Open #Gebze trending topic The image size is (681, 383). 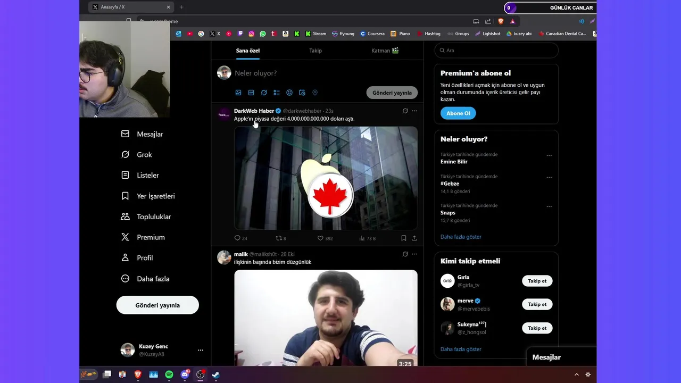(x=450, y=184)
